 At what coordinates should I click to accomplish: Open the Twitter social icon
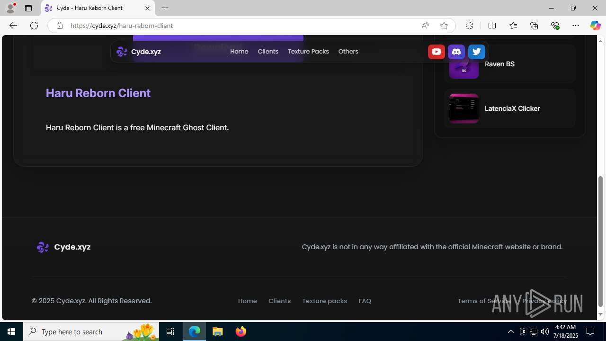(x=476, y=52)
